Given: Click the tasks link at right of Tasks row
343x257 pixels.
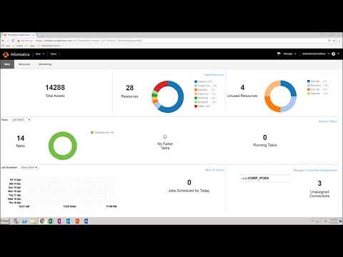Looking at the screenshot, I should click(328, 121).
